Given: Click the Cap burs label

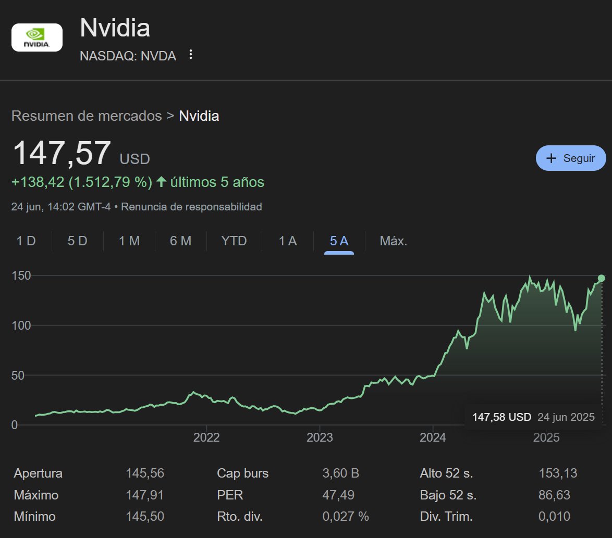Looking at the screenshot, I should tap(243, 473).
